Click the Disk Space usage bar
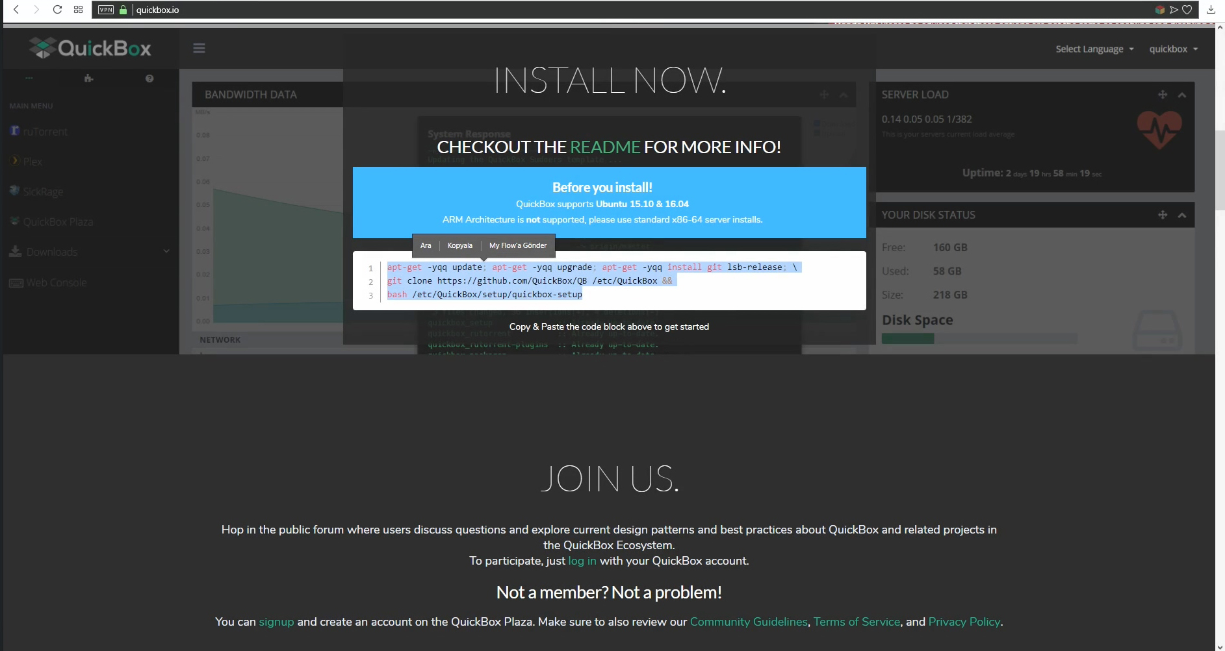Screen dimensions: 1225x651 (979, 338)
